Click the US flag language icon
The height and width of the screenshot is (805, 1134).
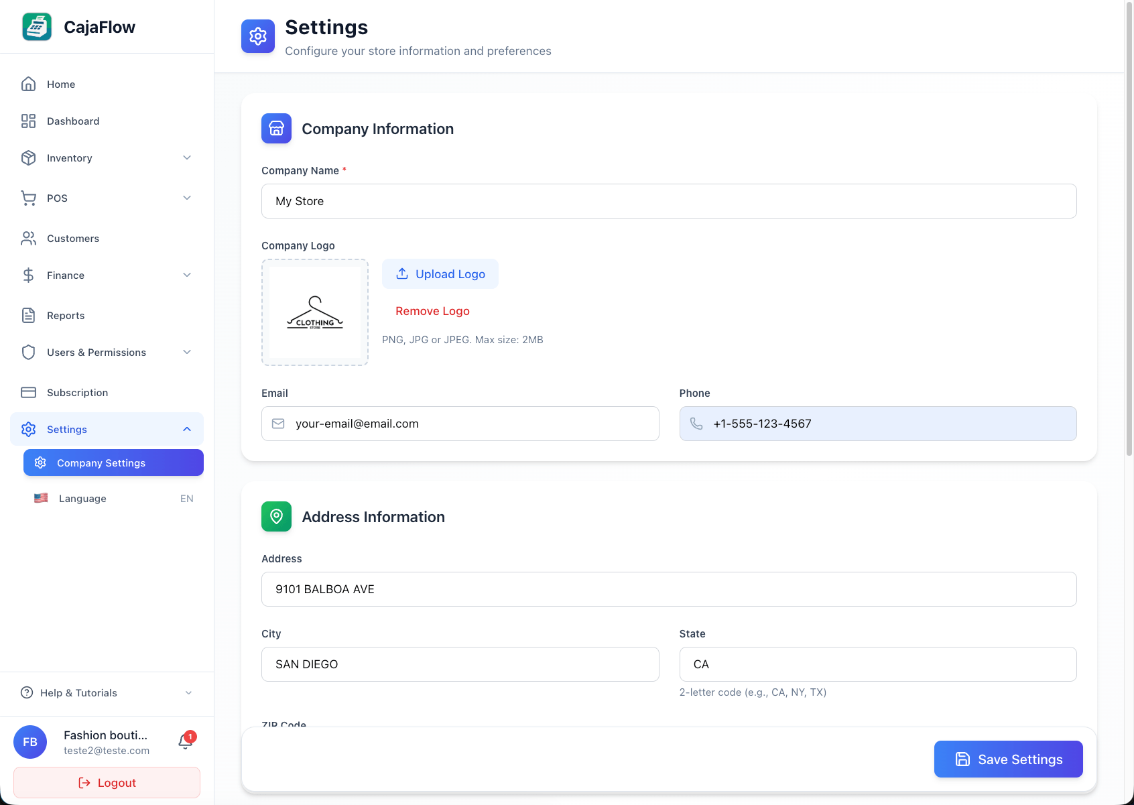[x=41, y=498]
